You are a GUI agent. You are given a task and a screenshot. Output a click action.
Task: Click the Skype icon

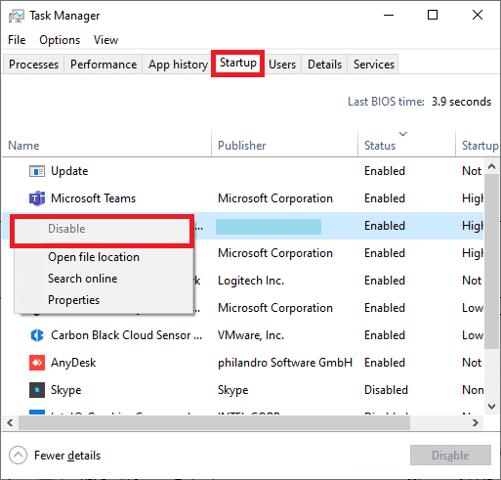point(37,390)
